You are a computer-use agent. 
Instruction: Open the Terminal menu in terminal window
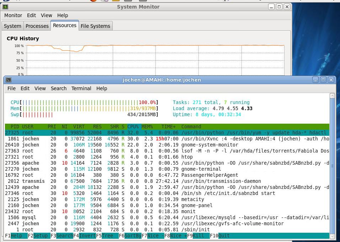tap(81, 88)
